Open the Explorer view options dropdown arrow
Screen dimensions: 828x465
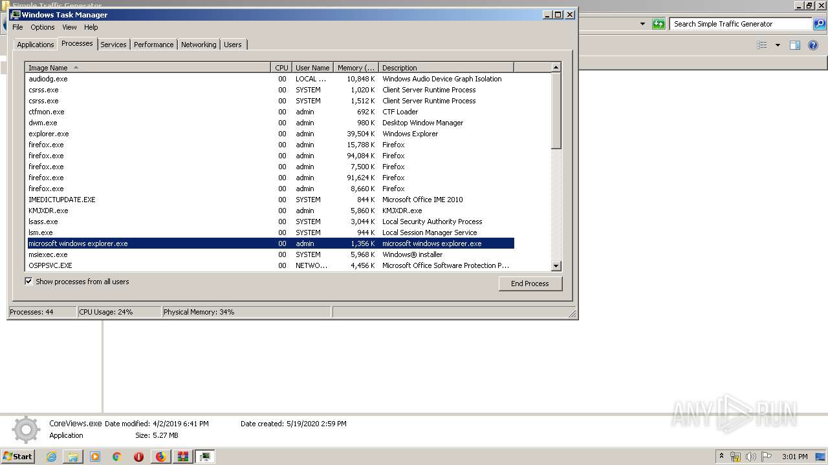click(778, 45)
